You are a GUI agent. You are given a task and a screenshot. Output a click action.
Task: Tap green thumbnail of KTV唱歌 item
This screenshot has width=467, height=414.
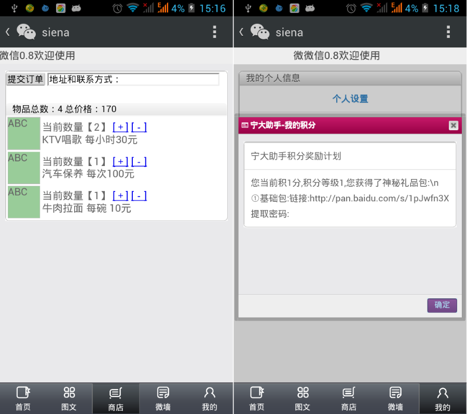point(24,133)
